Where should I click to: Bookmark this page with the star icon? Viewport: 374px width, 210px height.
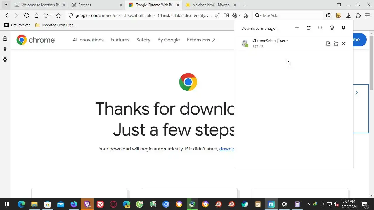coord(58,15)
